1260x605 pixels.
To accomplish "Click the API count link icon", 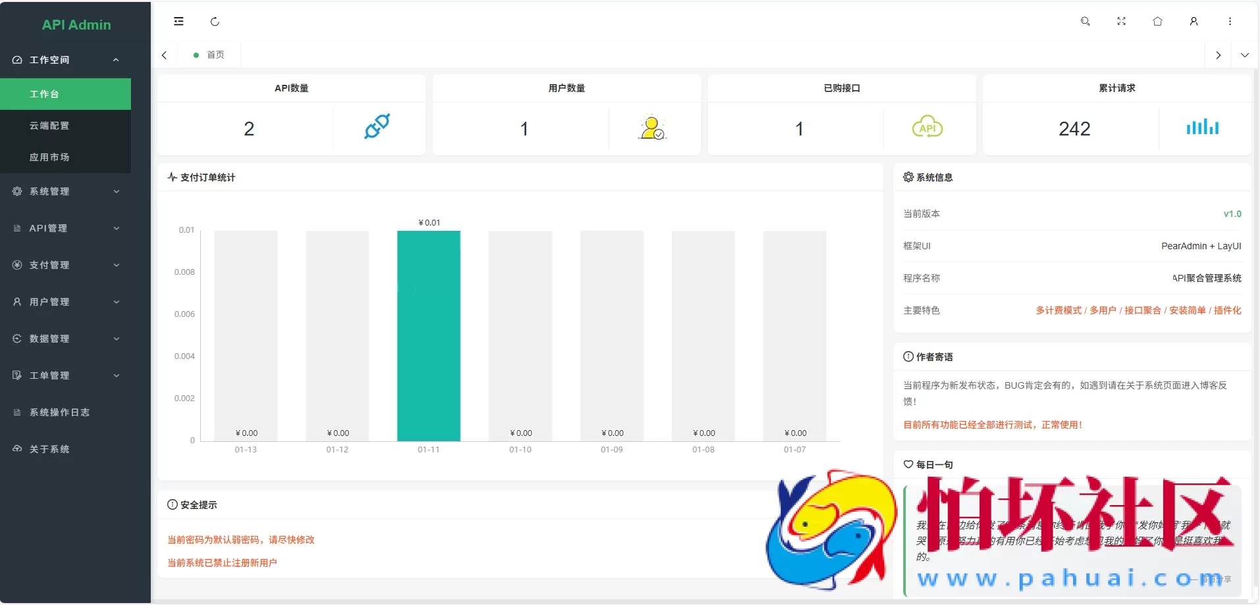I will [377, 127].
